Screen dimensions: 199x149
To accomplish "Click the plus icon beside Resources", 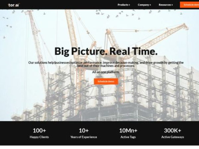I will click(x=172, y=5).
